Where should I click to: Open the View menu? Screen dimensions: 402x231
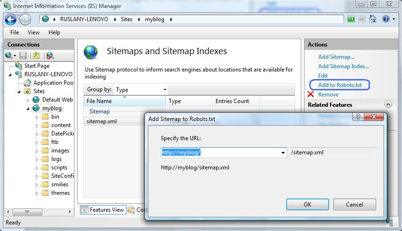point(33,32)
